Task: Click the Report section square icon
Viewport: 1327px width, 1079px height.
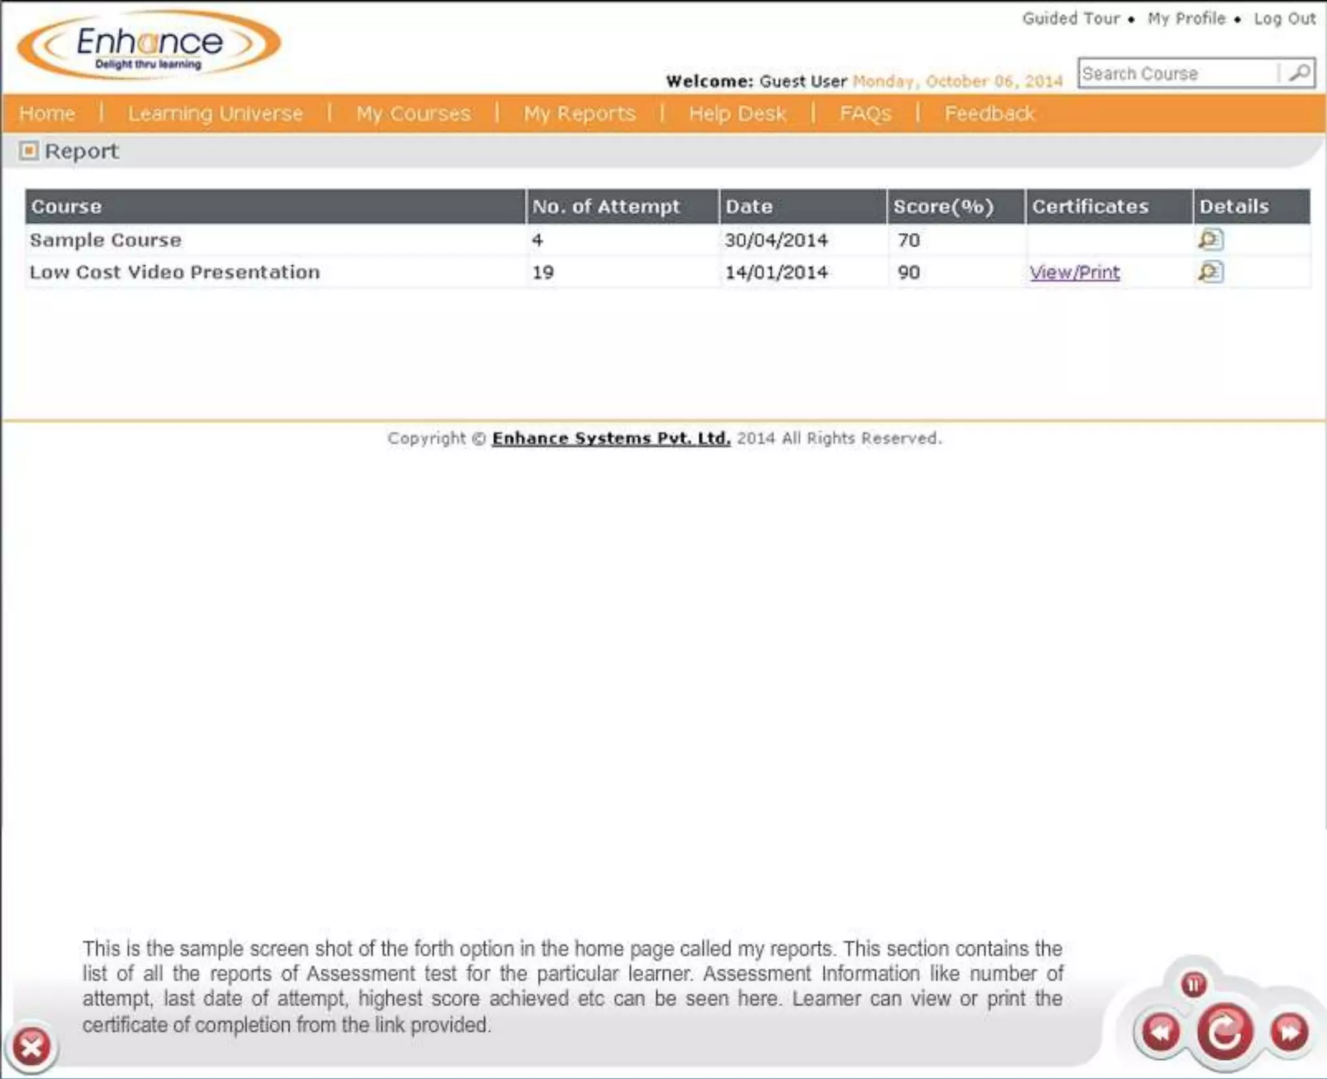Action: [x=29, y=151]
